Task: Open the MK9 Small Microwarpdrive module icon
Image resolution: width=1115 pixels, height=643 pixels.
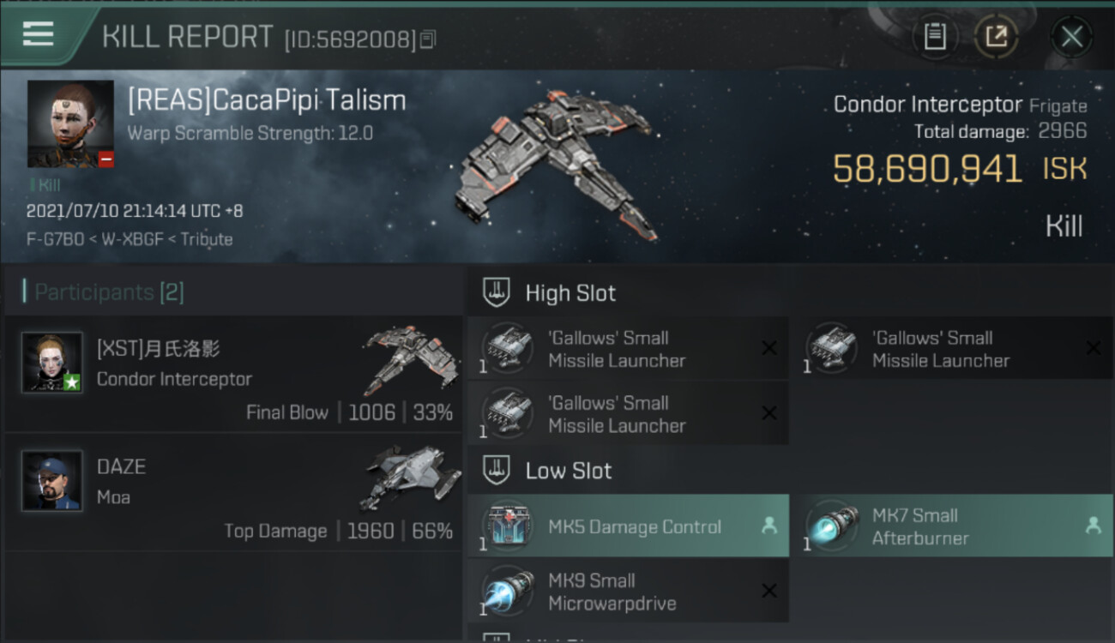Action: click(507, 592)
